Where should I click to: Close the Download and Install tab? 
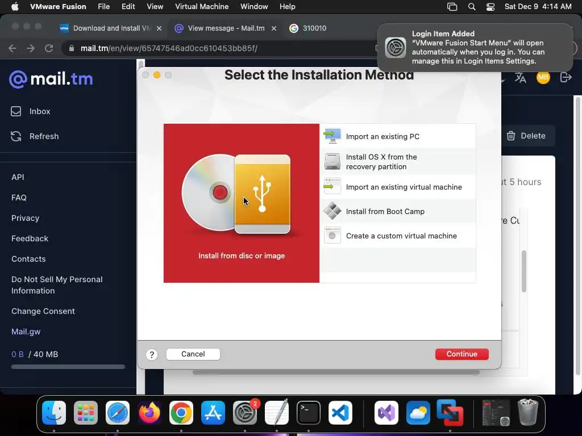(159, 28)
